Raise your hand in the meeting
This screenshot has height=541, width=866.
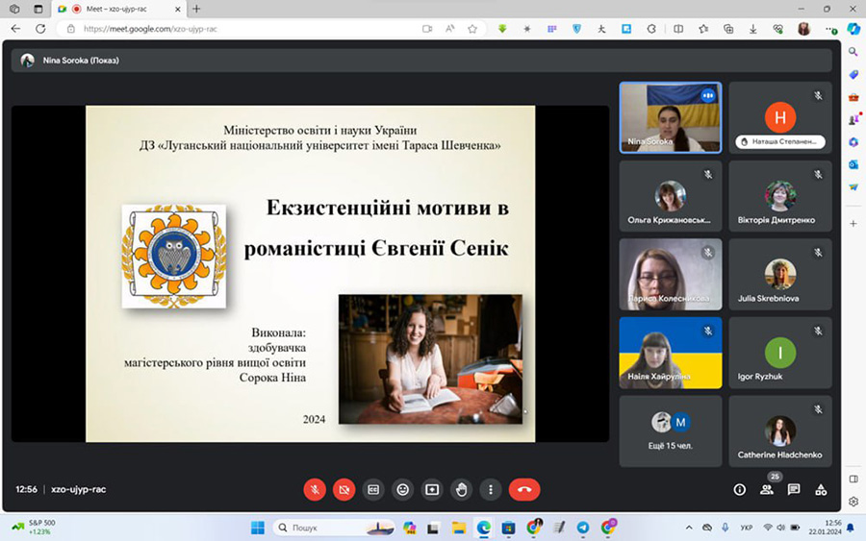(x=461, y=489)
